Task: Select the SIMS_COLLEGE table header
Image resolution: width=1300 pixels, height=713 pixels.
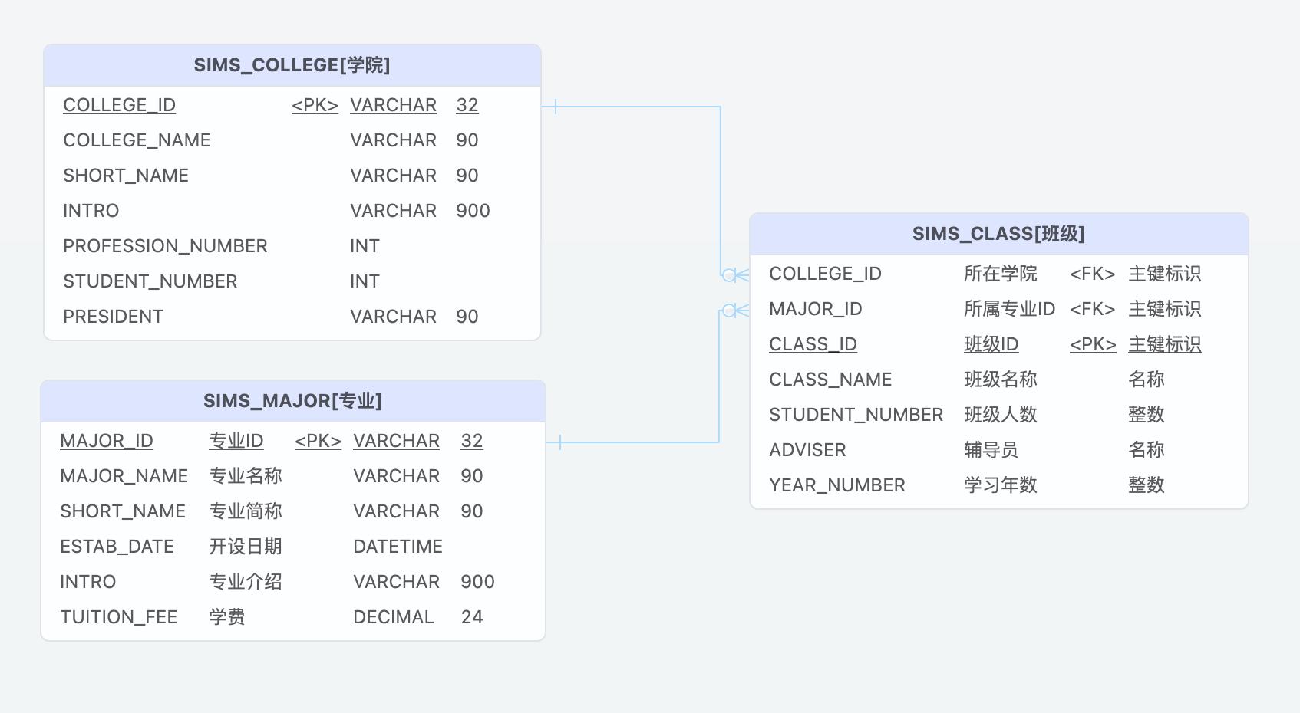Action: [292, 65]
